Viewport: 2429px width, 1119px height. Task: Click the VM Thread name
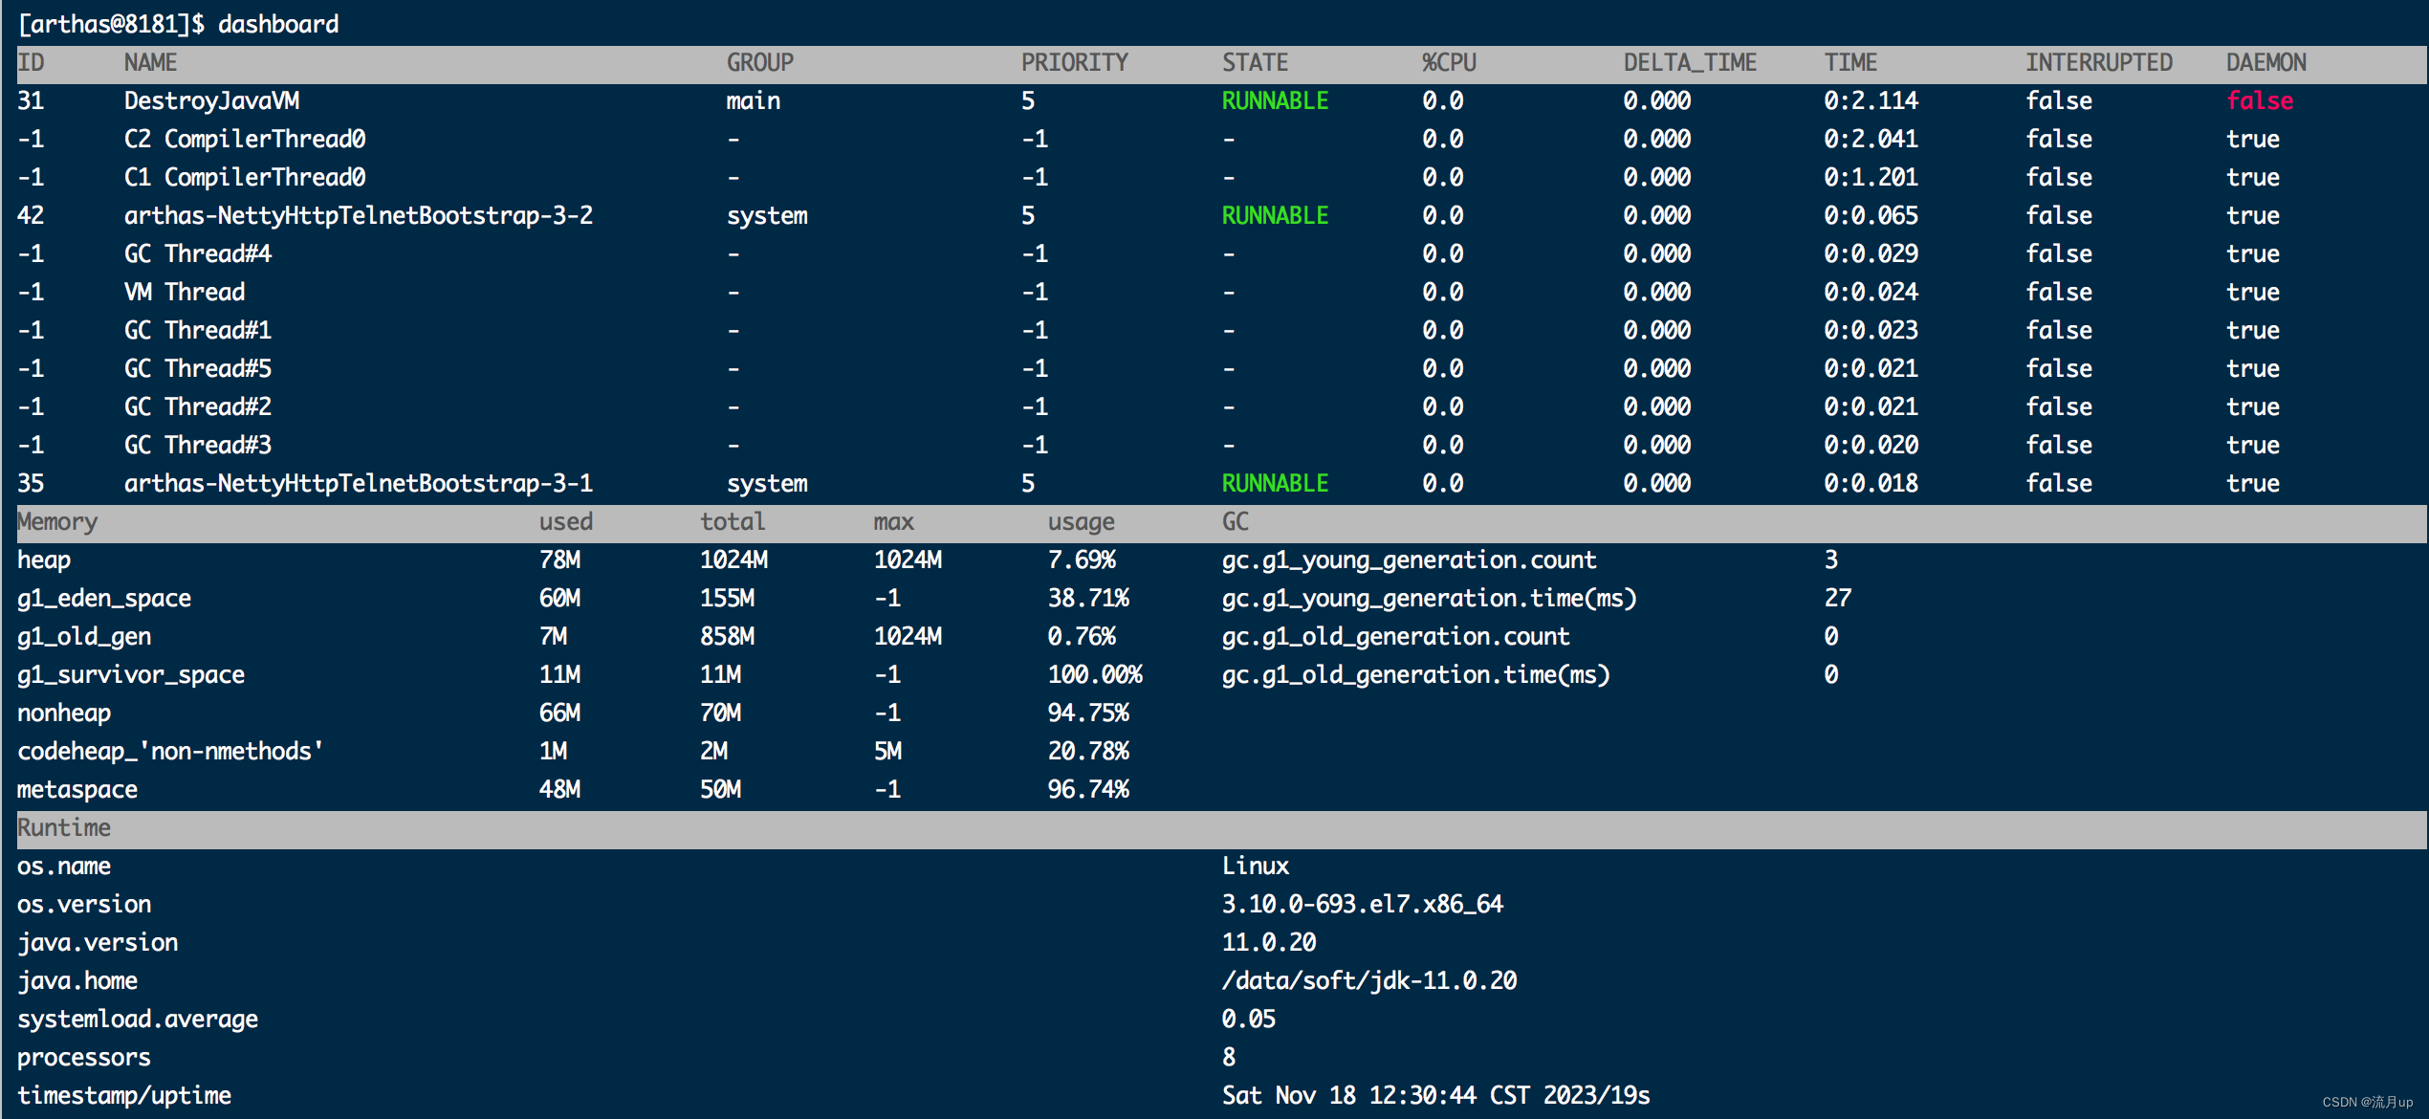185,292
